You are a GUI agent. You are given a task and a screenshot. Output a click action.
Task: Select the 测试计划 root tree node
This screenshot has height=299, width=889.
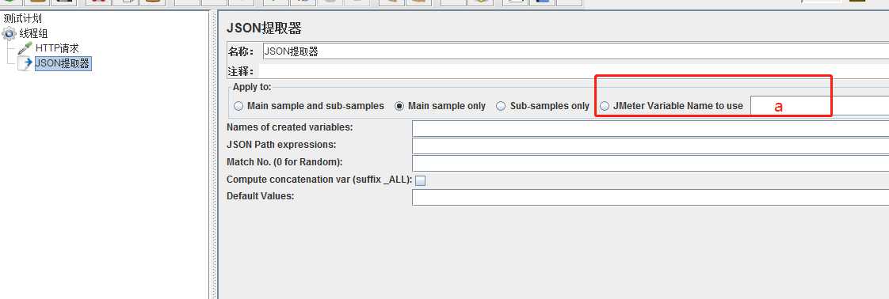pos(22,19)
